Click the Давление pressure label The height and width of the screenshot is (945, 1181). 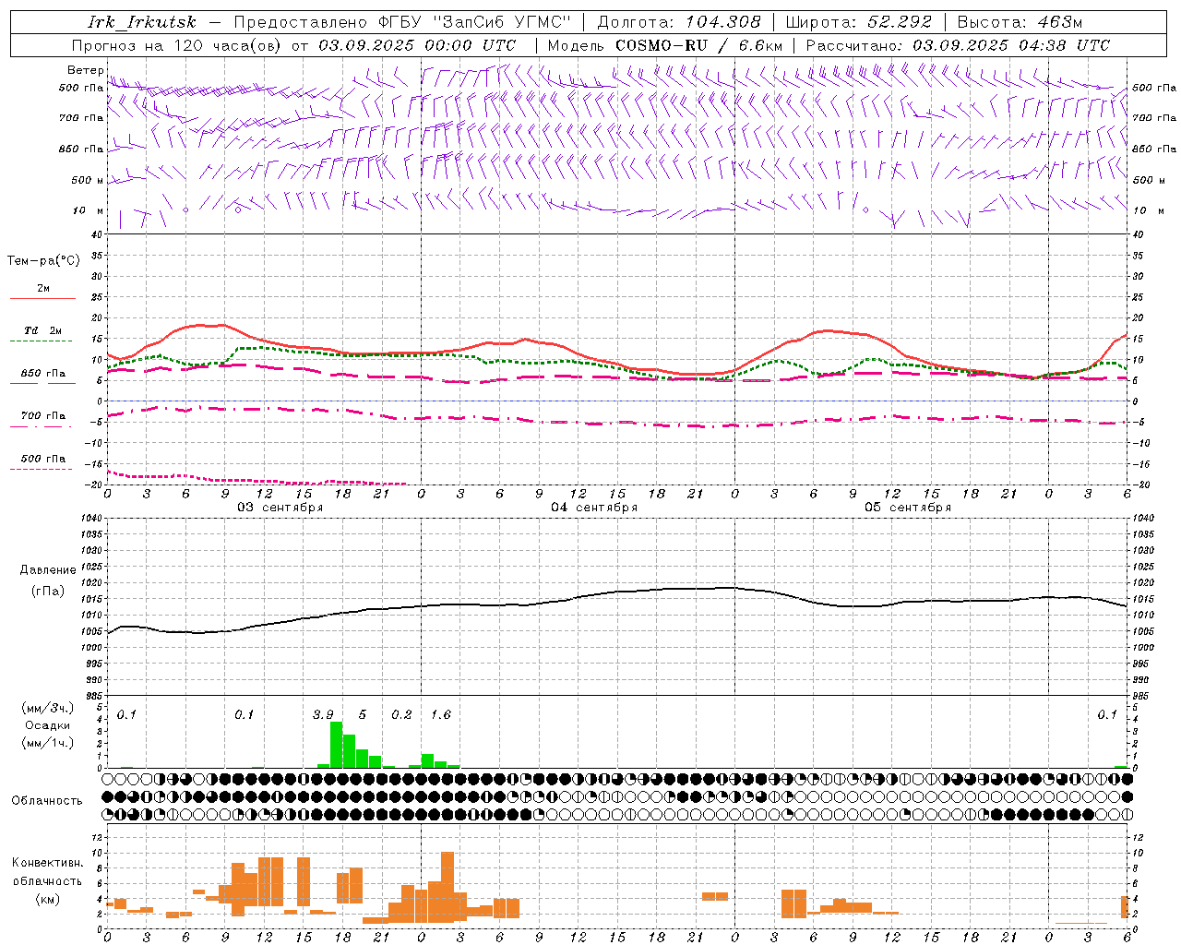pos(48,570)
